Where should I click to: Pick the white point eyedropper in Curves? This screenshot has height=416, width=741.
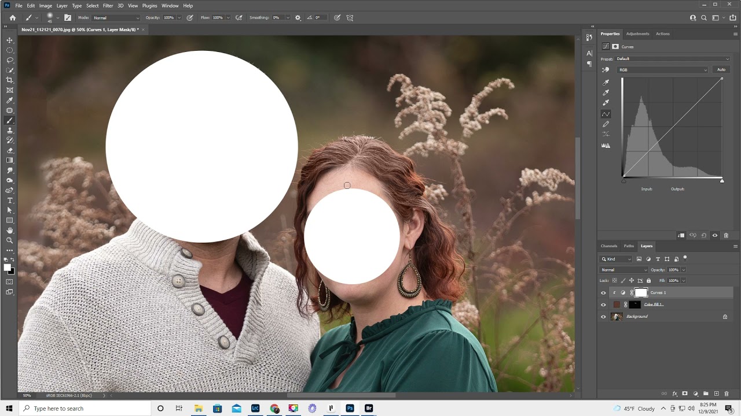[606, 103]
